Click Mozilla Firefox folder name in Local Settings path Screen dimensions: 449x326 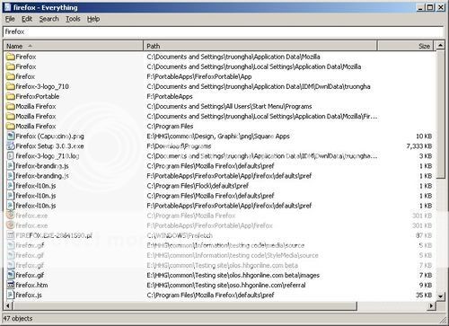[x=36, y=116]
